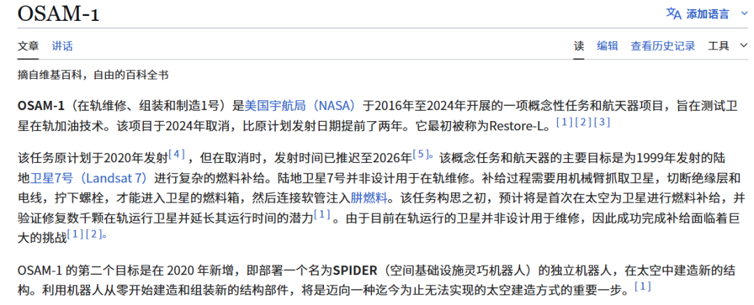The width and height of the screenshot is (754, 305).
Task: Click citation [1] after 运行时间的潜力
Action: (x=322, y=214)
